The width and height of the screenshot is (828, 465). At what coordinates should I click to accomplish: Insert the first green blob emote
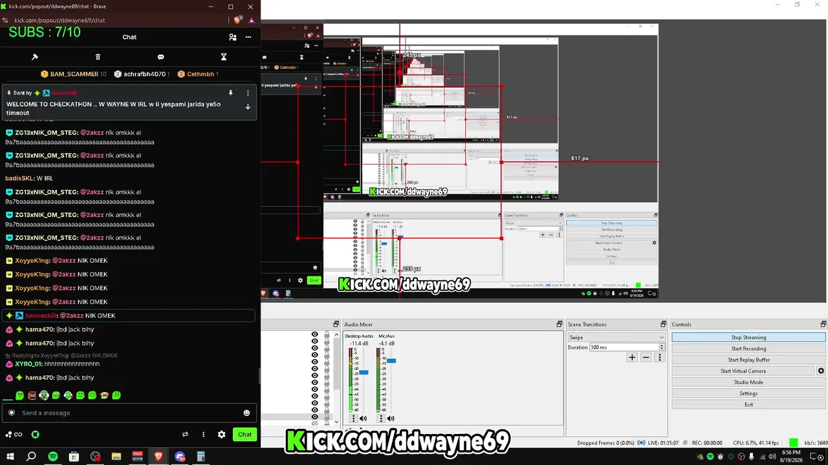click(x=20, y=395)
